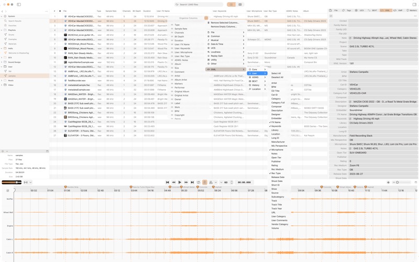Click the crosshair icon near zoom slider
The height and width of the screenshot is (262, 419).
388,182
